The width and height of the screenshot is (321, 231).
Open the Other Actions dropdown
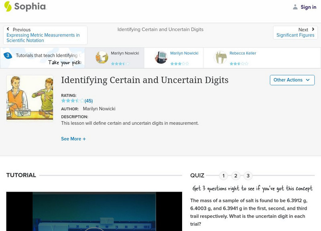point(293,80)
